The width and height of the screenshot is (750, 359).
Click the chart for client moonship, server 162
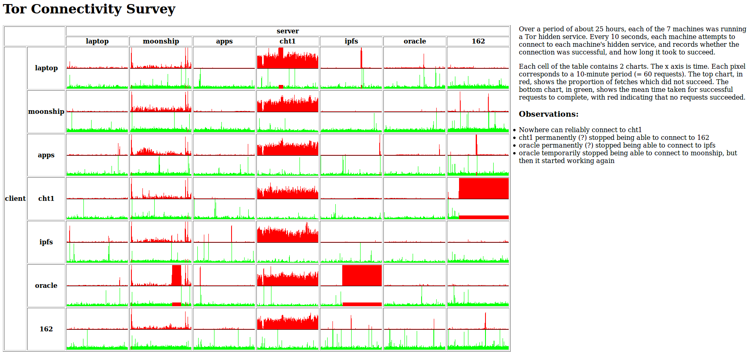478,111
